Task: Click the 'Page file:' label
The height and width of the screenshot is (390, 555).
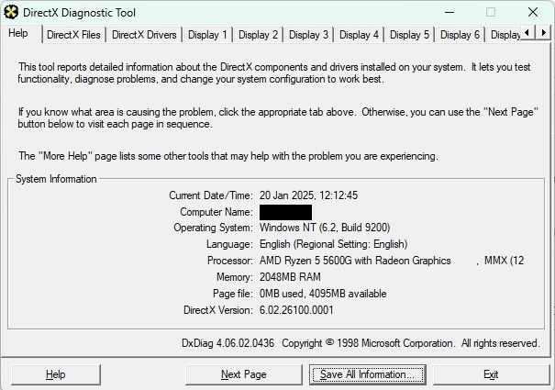Action: [233, 294]
